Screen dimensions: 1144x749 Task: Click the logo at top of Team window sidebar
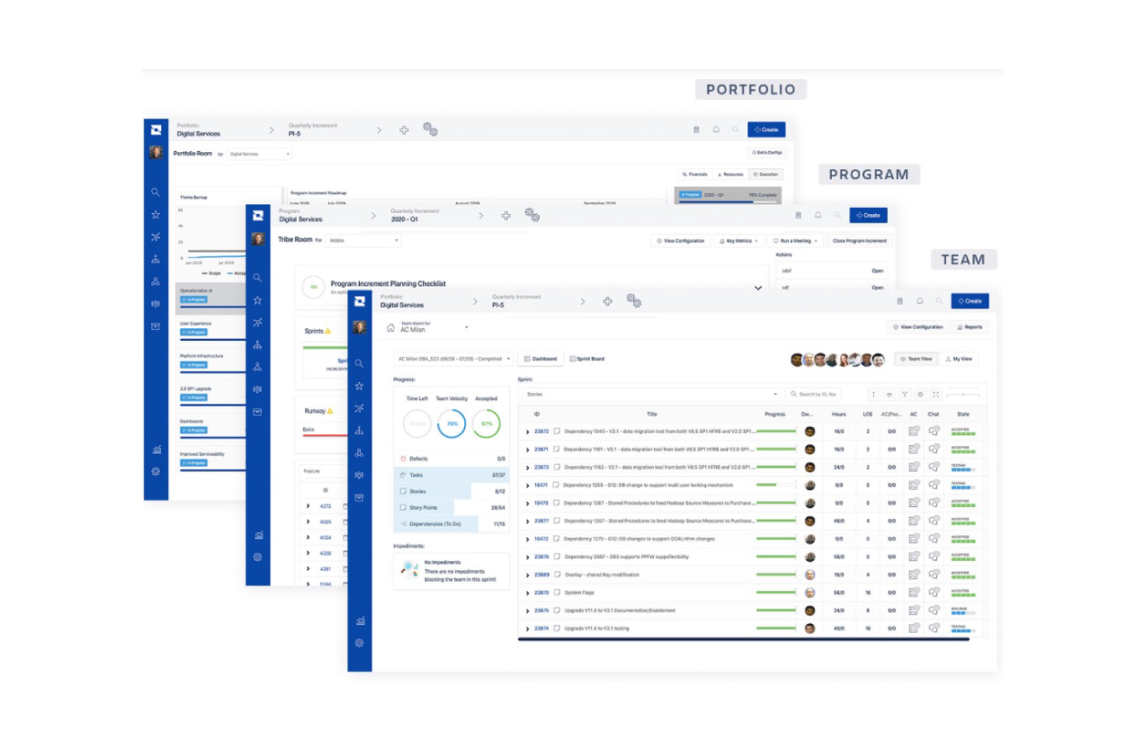tap(360, 301)
